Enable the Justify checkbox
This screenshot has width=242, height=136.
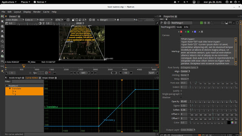tap(181, 91)
